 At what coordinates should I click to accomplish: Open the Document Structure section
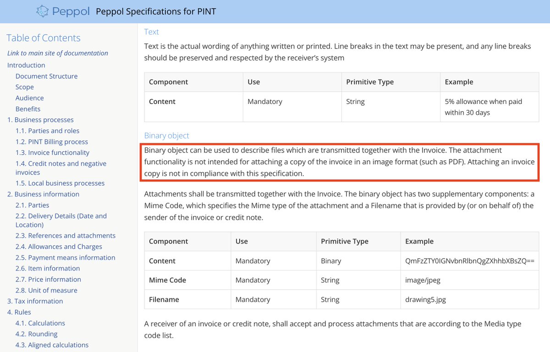pyautogui.click(x=47, y=76)
